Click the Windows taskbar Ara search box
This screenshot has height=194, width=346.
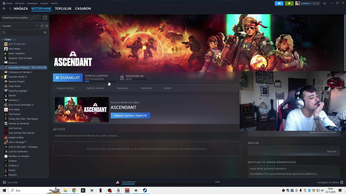pyautogui.click(x=35, y=190)
